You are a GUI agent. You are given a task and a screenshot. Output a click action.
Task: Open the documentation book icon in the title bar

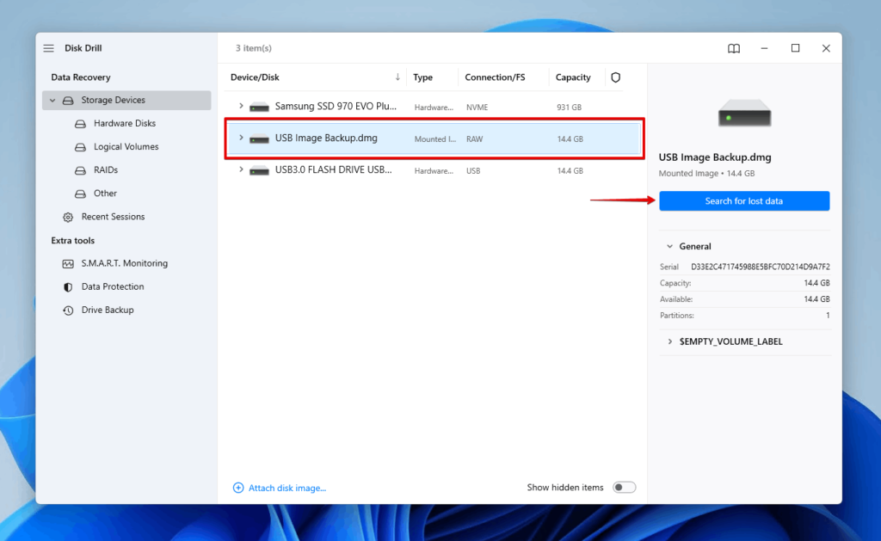(733, 49)
